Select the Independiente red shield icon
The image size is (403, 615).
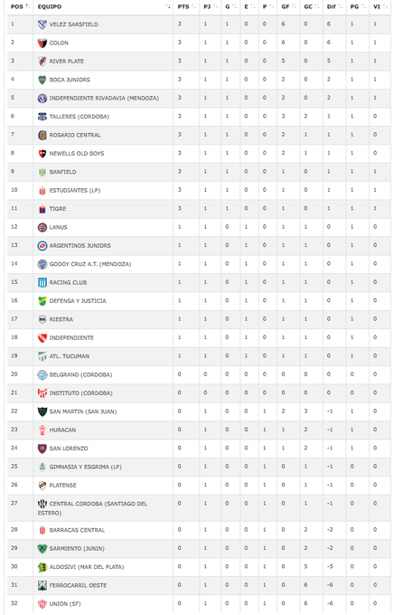[x=42, y=337]
